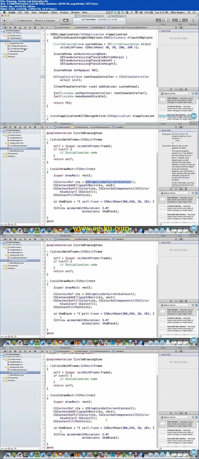199x459 pixels.
Task: Click the Mike Rogers user name
Action: coord(178,12)
